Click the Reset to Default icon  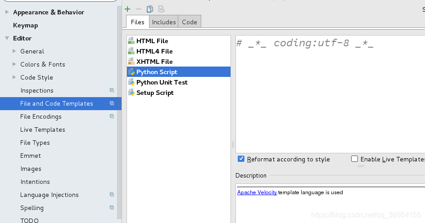coord(161,9)
